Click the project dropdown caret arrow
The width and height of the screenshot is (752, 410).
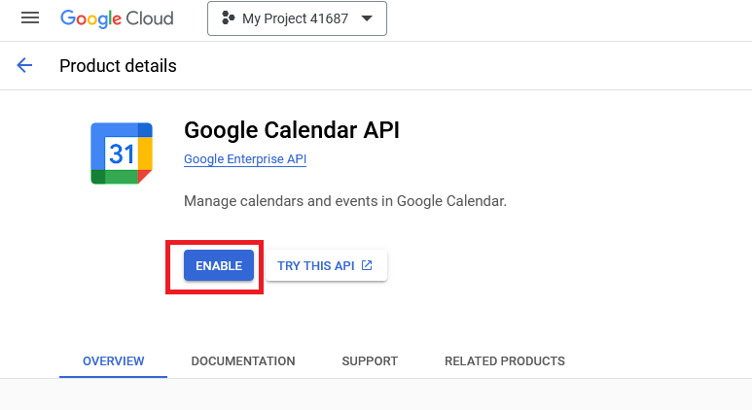367,18
